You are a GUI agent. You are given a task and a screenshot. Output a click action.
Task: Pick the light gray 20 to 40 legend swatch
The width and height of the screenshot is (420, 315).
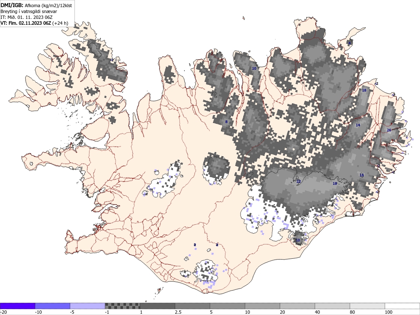coord(297,306)
